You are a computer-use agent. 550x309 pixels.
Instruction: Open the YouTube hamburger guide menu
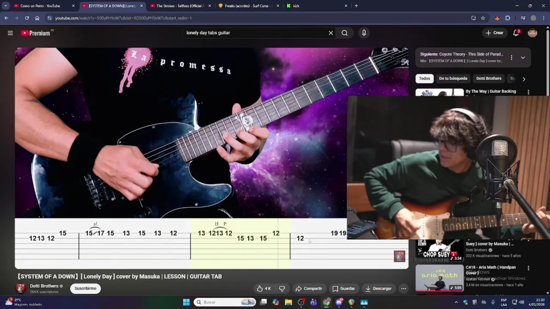tap(10, 33)
